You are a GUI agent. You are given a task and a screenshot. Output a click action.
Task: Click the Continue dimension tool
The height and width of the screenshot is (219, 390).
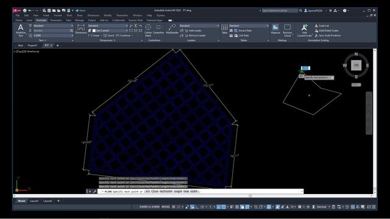click(123, 35)
